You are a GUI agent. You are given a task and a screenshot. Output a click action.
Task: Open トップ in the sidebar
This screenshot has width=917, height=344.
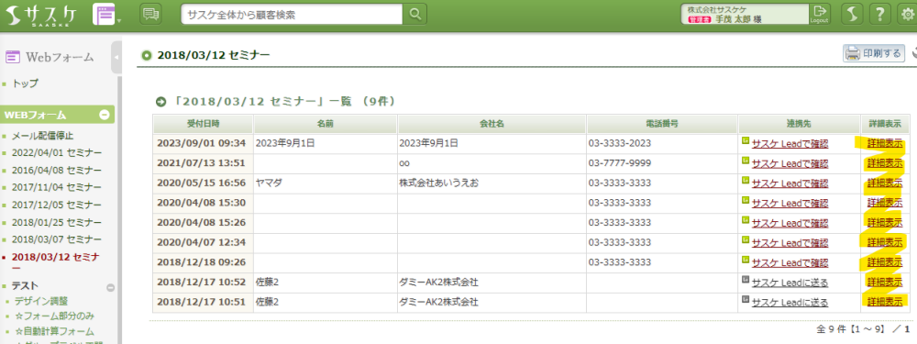(25, 83)
